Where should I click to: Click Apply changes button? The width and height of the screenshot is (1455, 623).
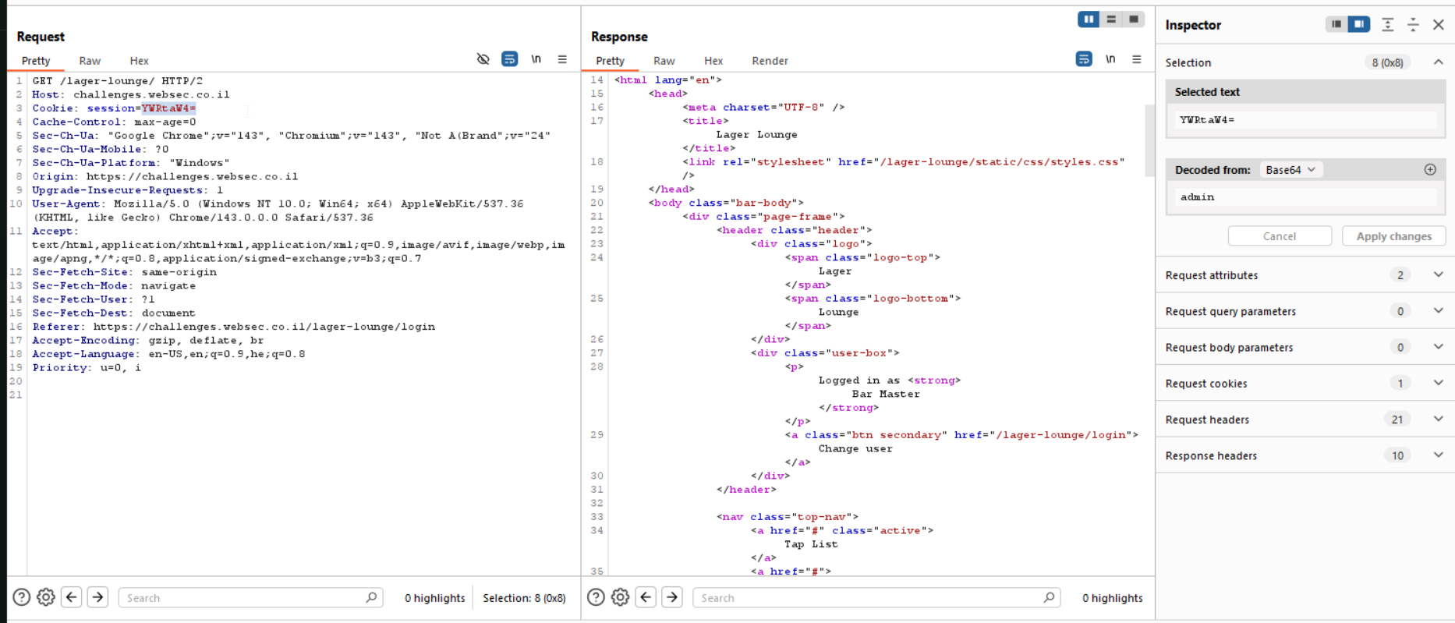click(x=1393, y=236)
